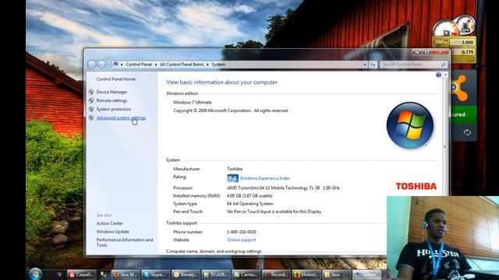This screenshot has height=280, width=499.
Task: Click Control Panel in the address breadcrumb
Action: click(x=139, y=65)
